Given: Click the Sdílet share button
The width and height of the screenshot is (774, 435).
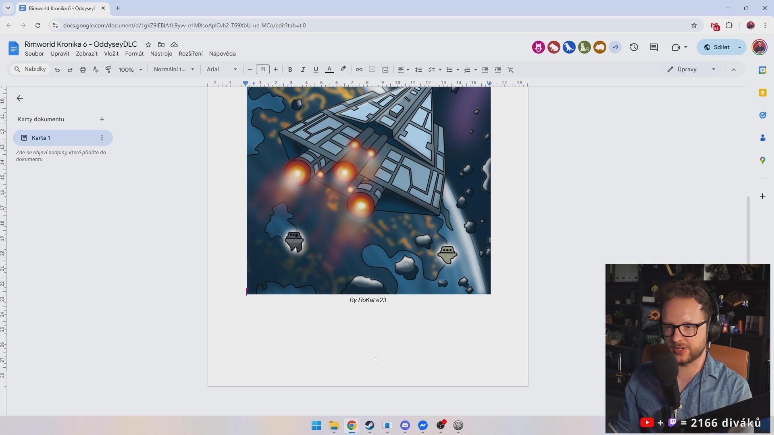Looking at the screenshot, I should point(717,47).
